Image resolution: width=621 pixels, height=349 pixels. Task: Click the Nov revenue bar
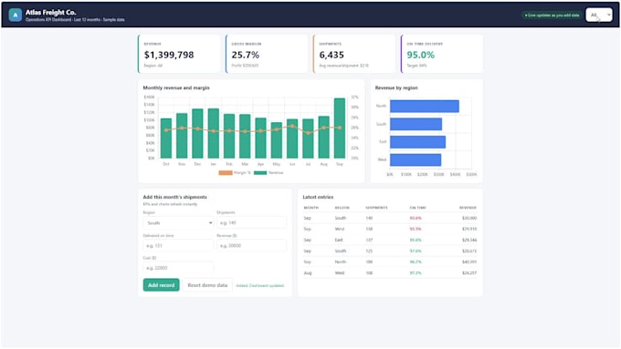coord(182,136)
